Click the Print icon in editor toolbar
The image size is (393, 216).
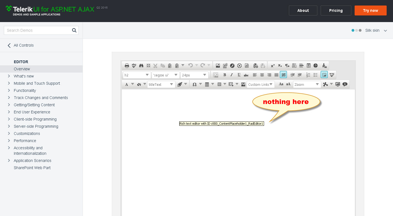pyautogui.click(x=127, y=66)
